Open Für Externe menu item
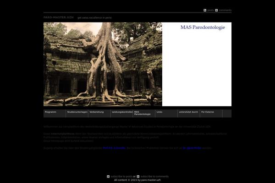This screenshot has height=183, width=275. coord(211,113)
